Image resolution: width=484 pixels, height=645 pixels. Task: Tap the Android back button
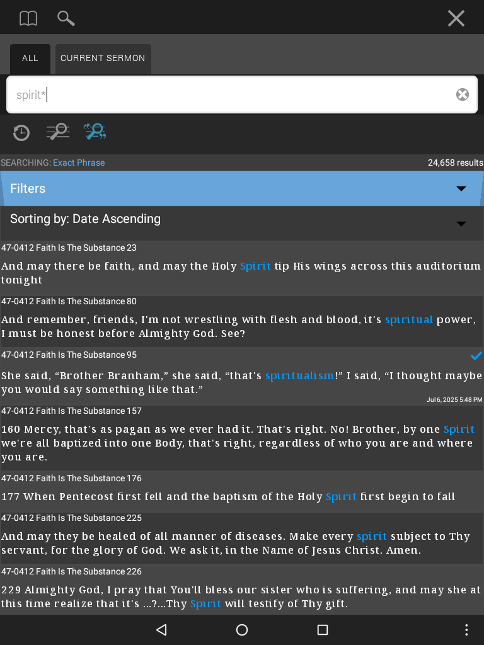coord(161,629)
